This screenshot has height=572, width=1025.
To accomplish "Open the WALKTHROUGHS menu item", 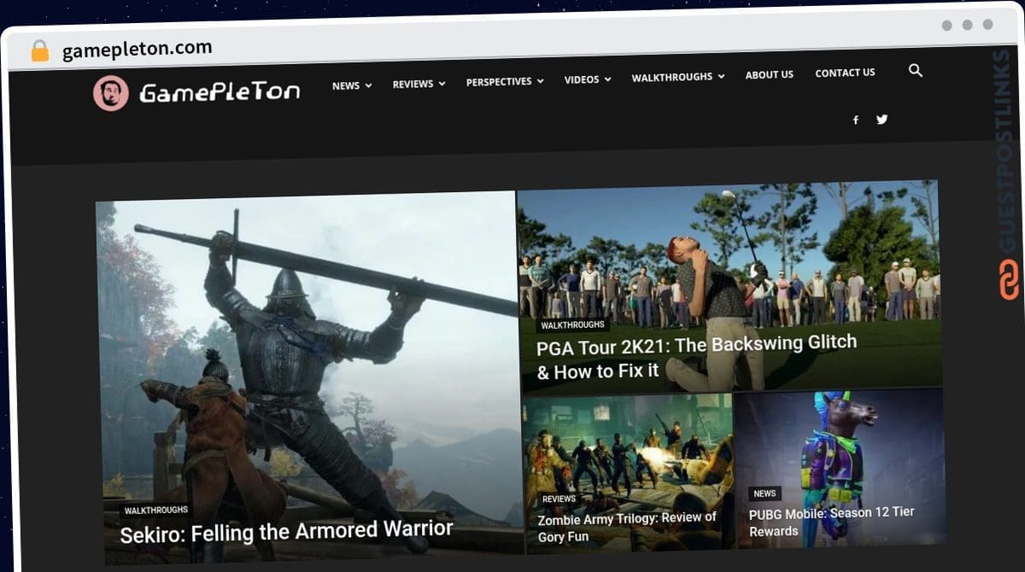I will pos(672,78).
